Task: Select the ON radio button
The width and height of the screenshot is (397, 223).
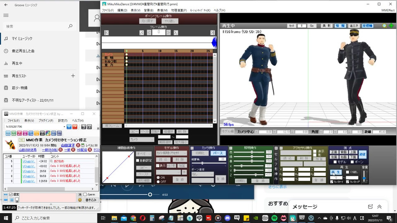Action: [x=158, y=178]
